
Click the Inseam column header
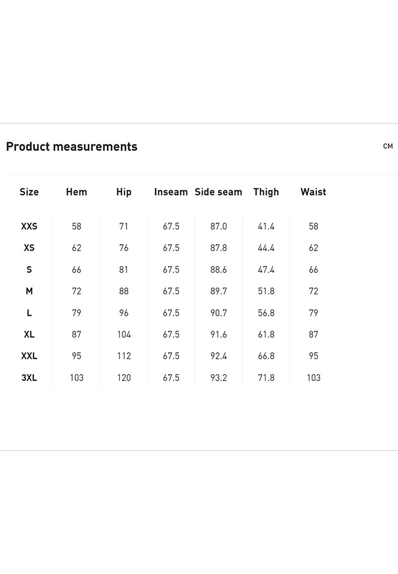pos(171,192)
